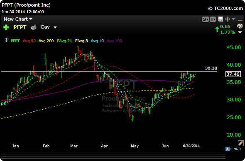Click the up-down arrow beside PFPT legend
This screenshot has width=245, height=161.
pyautogui.click(x=6, y=40)
